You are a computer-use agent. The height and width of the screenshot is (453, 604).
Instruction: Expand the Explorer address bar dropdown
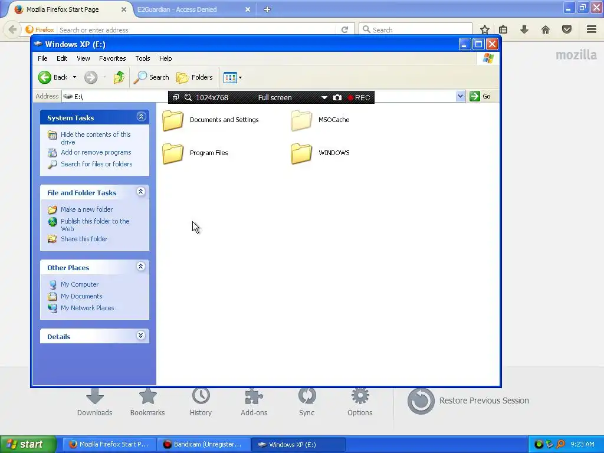(460, 96)
